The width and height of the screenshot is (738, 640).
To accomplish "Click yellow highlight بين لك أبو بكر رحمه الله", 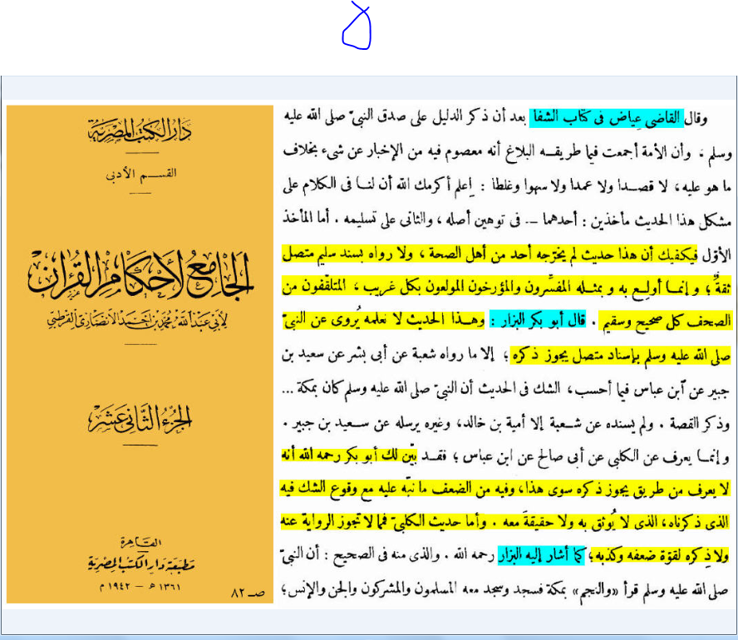I will 349,455.
